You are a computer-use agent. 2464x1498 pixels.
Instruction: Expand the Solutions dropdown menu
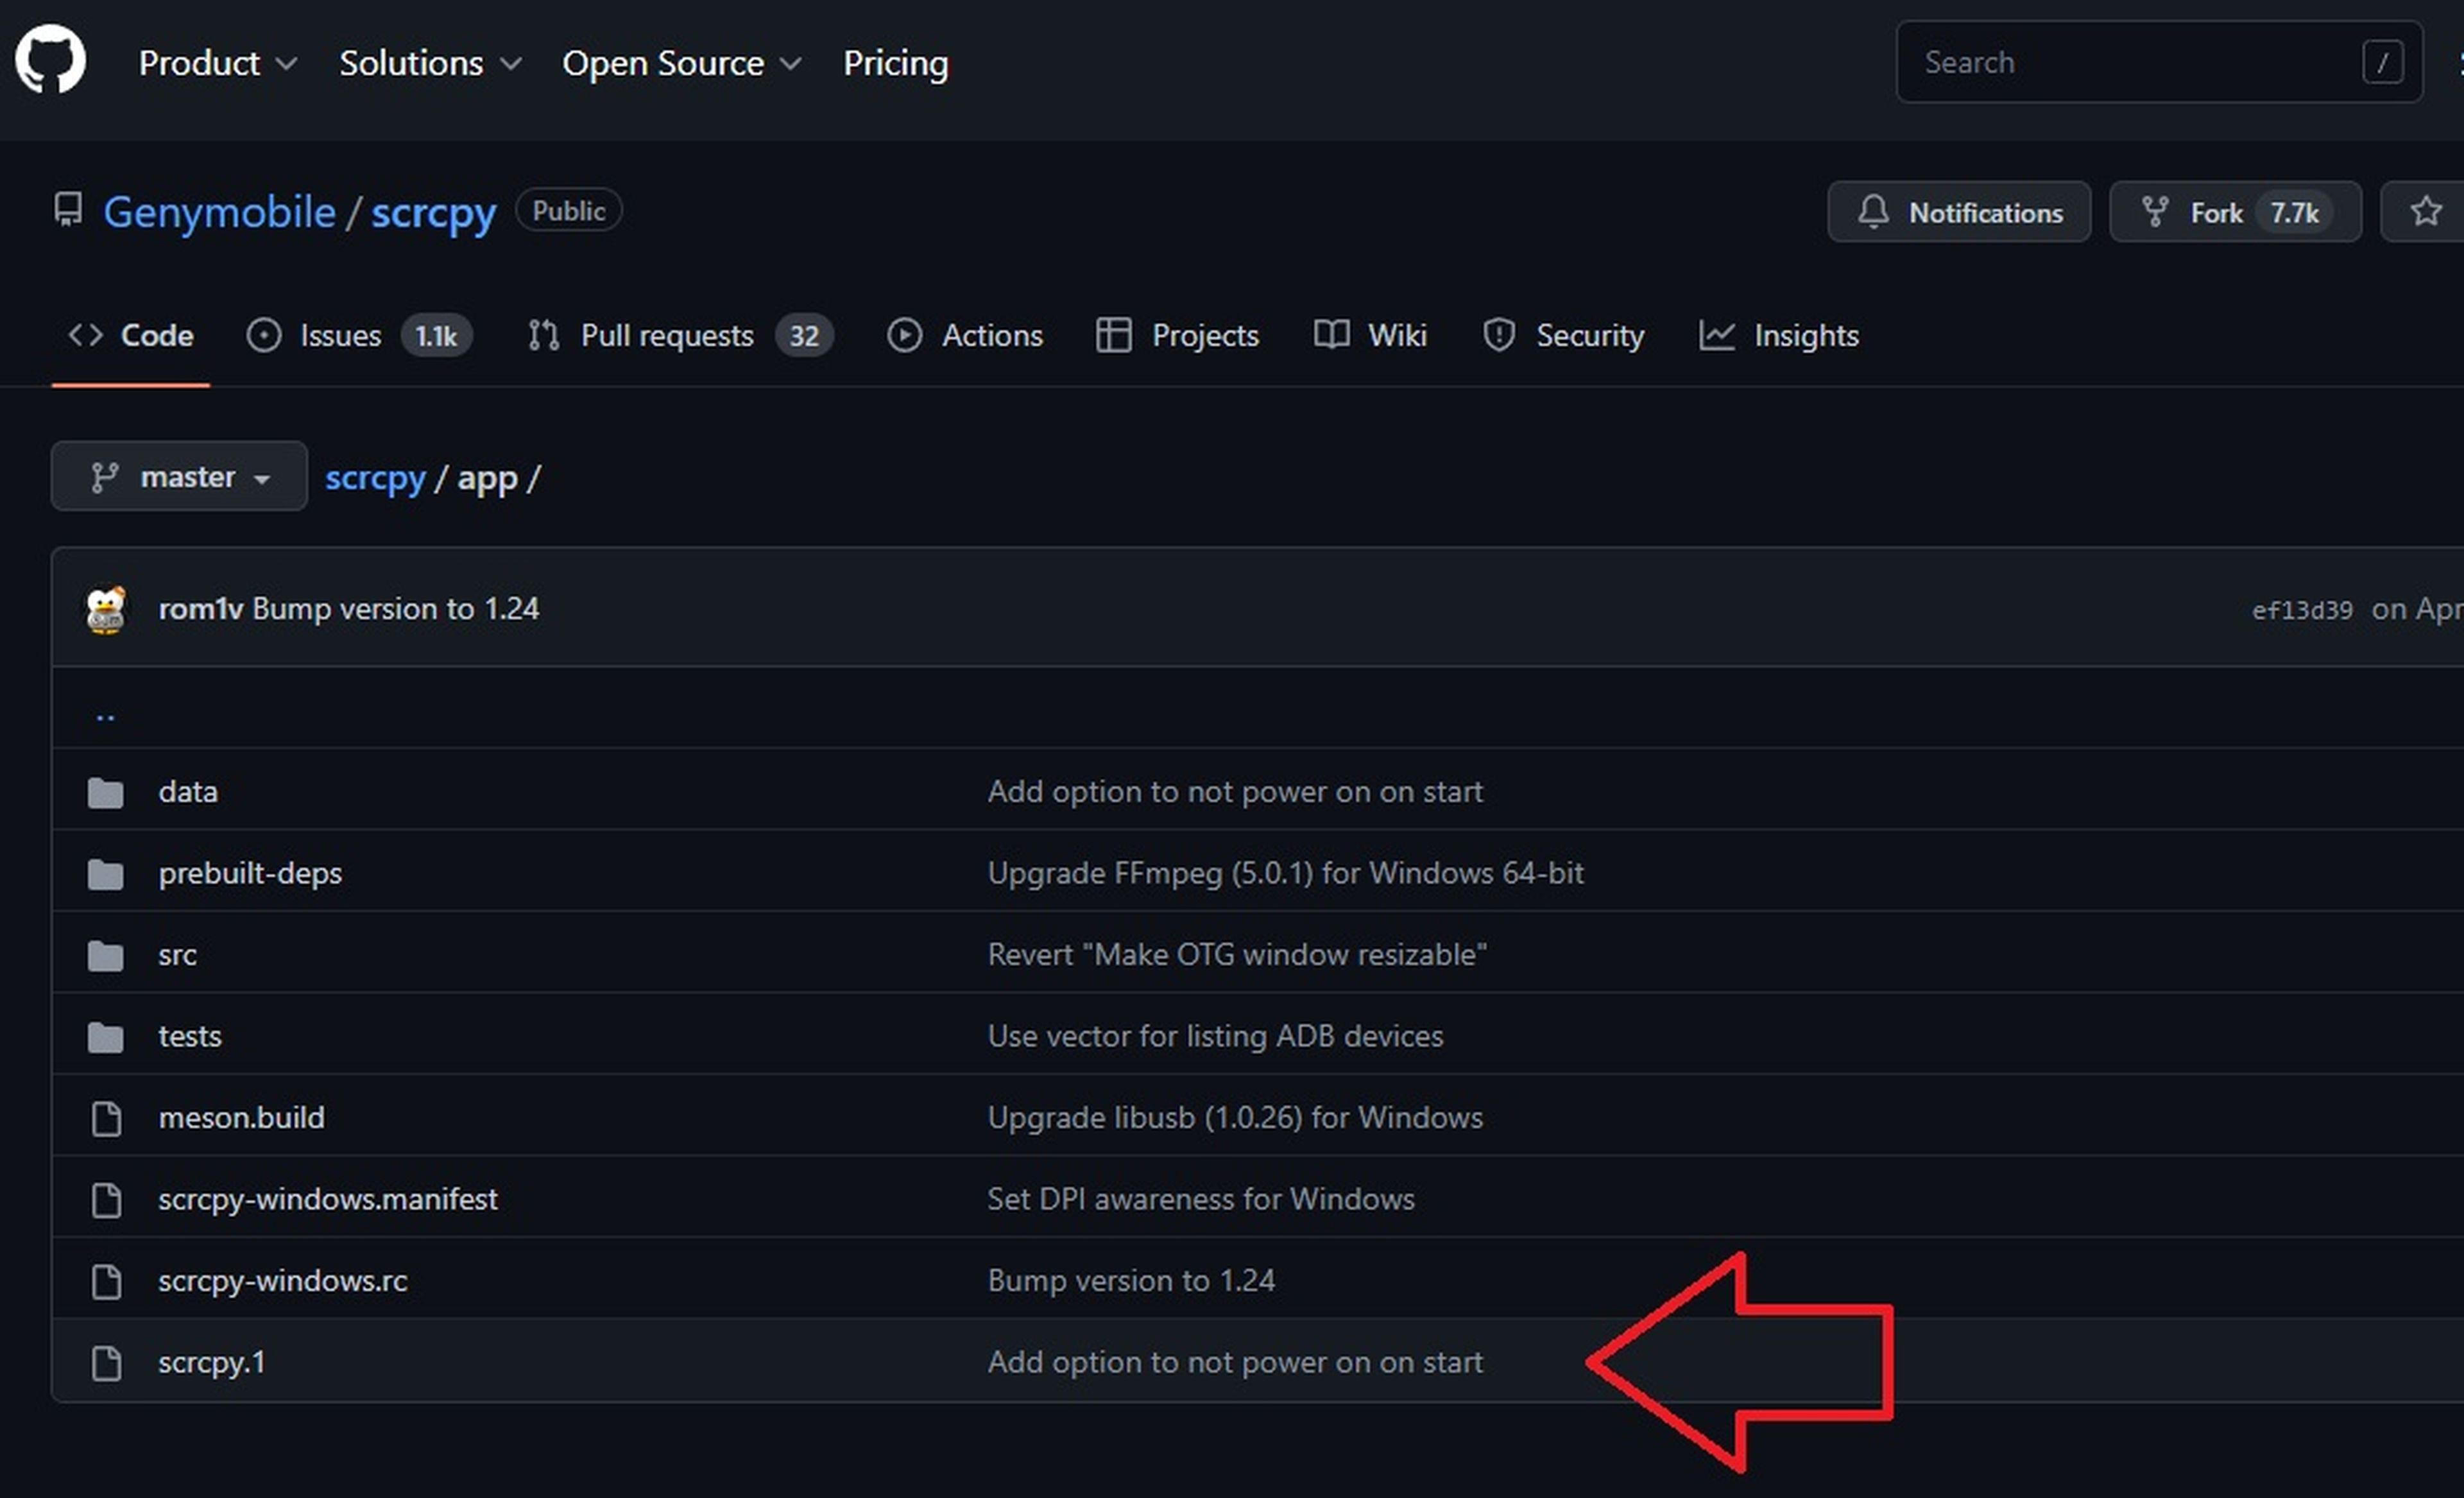(430, 63)
